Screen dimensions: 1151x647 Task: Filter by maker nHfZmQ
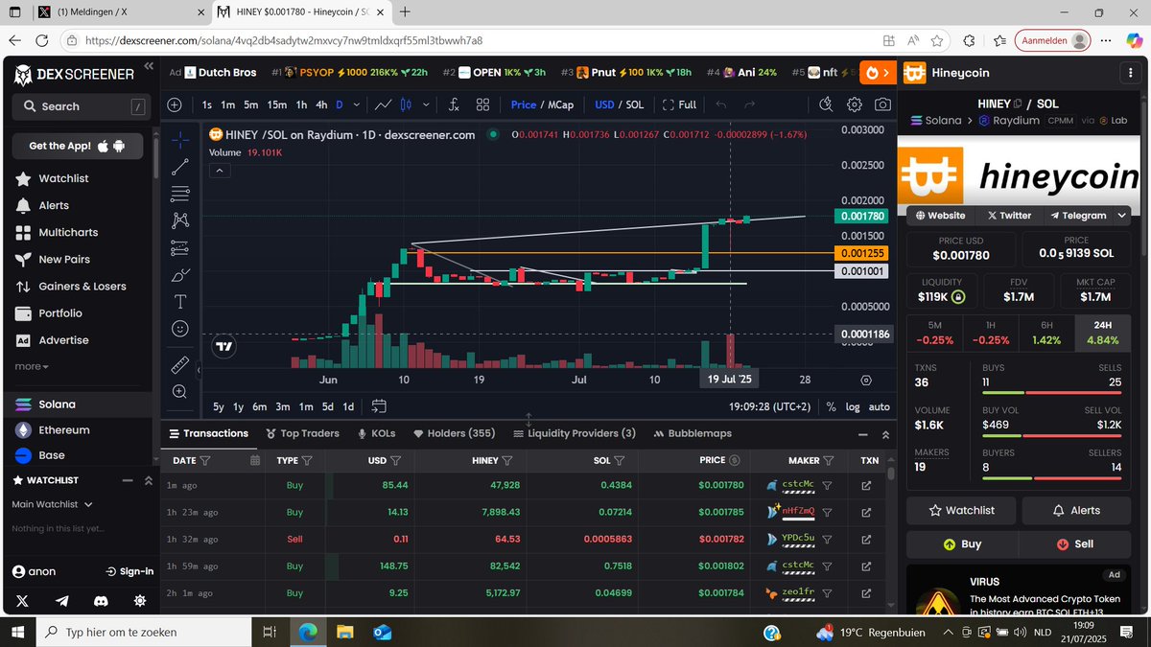(x=827, y=512)
